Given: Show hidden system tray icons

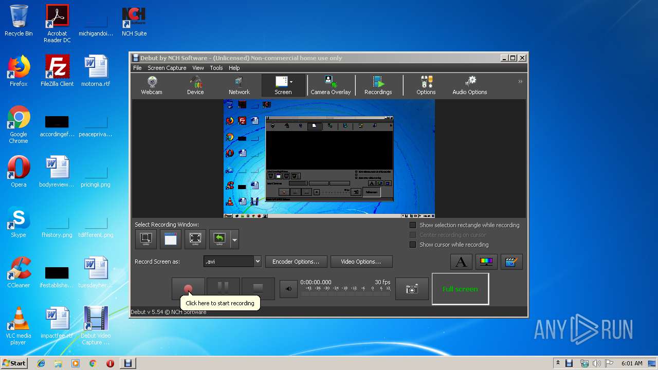Looking at the screenshot, I should tap(558, 363).
